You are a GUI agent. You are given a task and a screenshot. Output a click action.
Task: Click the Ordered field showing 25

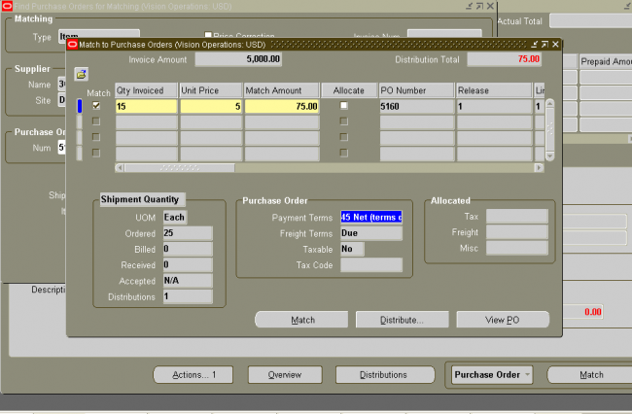click(188, 233)
